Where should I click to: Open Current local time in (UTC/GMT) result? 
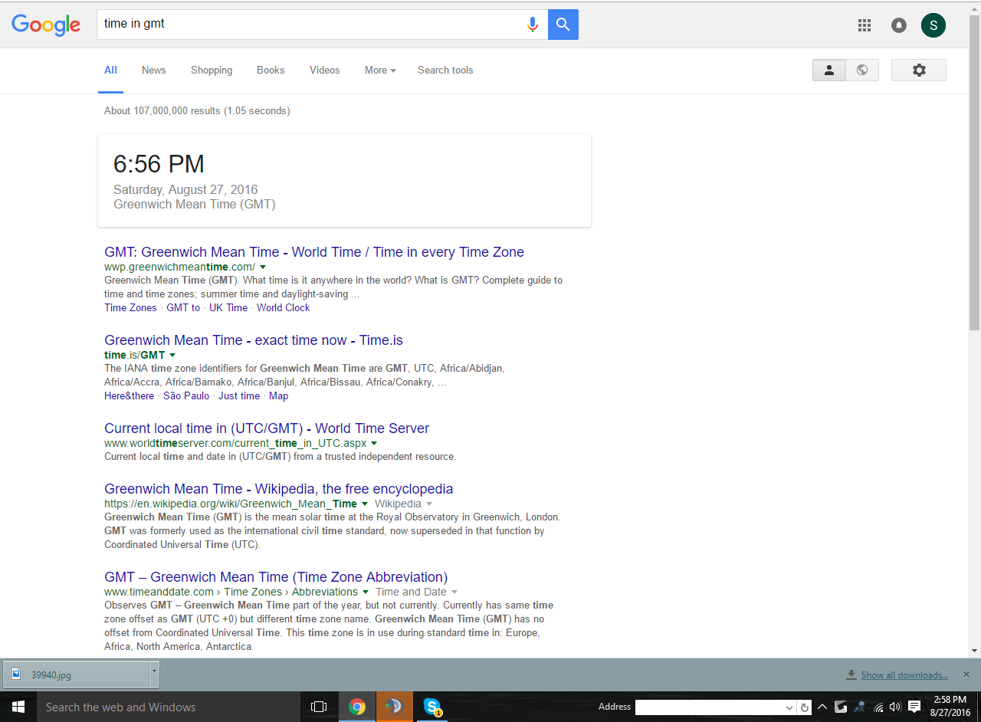pyautogui.click(x=267, y=428)
